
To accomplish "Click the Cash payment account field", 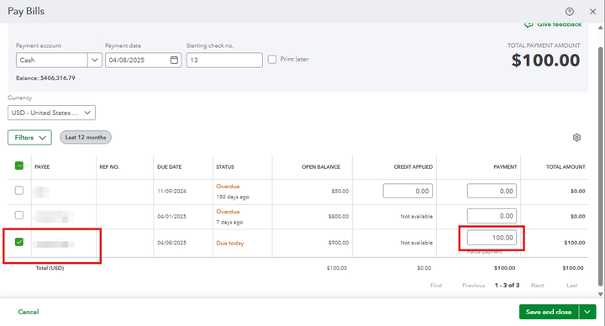I will 52,60.
